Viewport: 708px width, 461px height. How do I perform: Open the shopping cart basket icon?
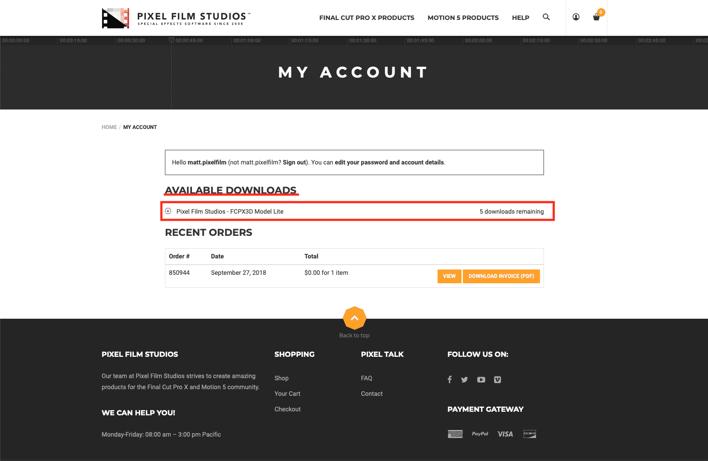coord(596,17)
